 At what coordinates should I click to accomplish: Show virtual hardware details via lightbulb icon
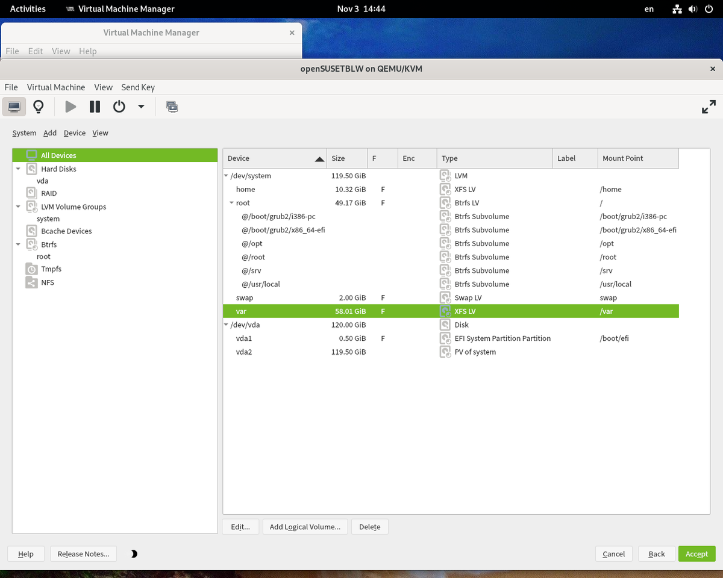[x=39, y=107]
